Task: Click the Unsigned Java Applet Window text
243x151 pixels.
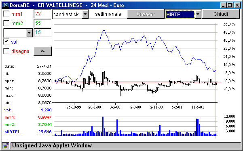Action: (x=52, y=146)
